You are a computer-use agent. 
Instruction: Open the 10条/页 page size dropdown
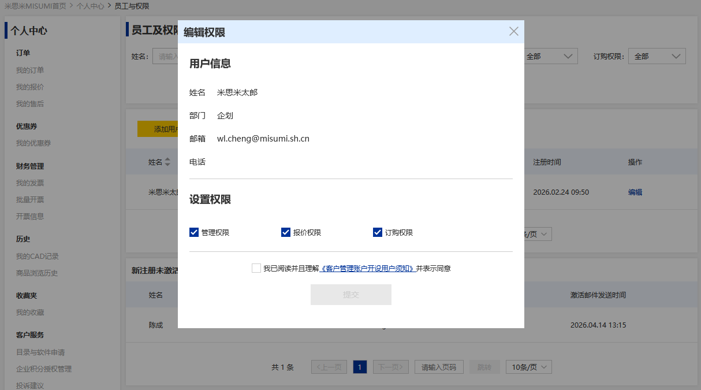(x=528, y=367)
